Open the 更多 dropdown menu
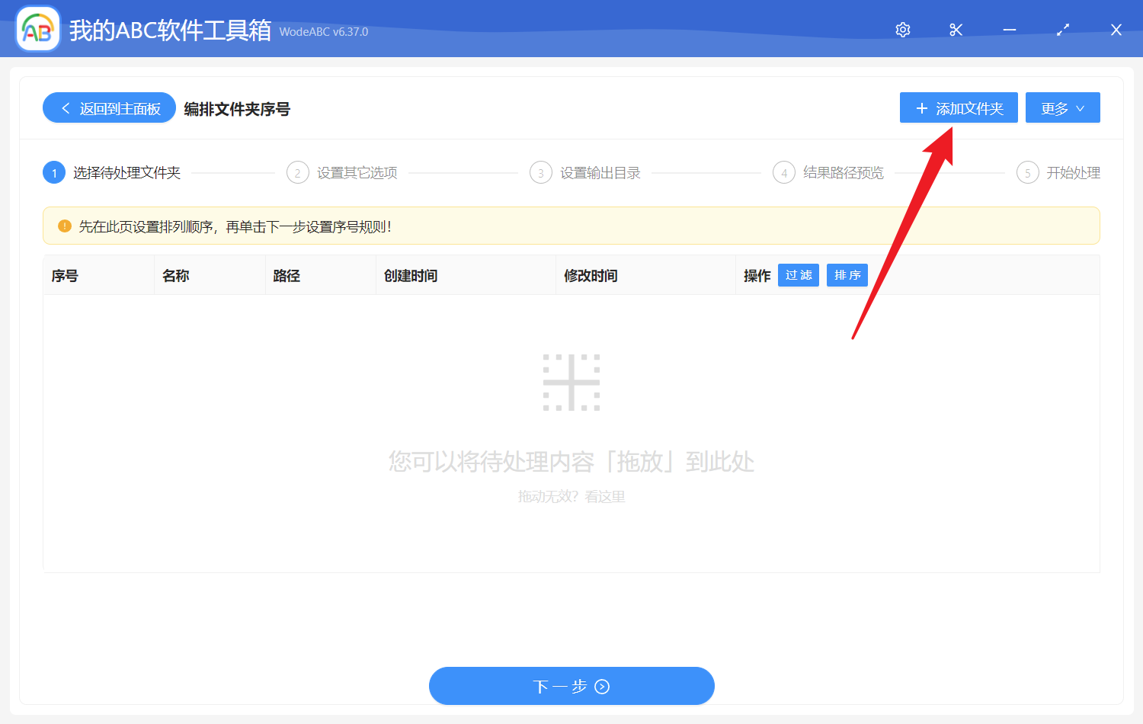Screen dimensions: 1143x724 [x=1062, y=107]
